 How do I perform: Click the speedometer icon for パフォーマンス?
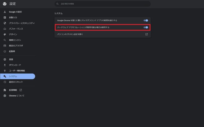click(5, 29)
